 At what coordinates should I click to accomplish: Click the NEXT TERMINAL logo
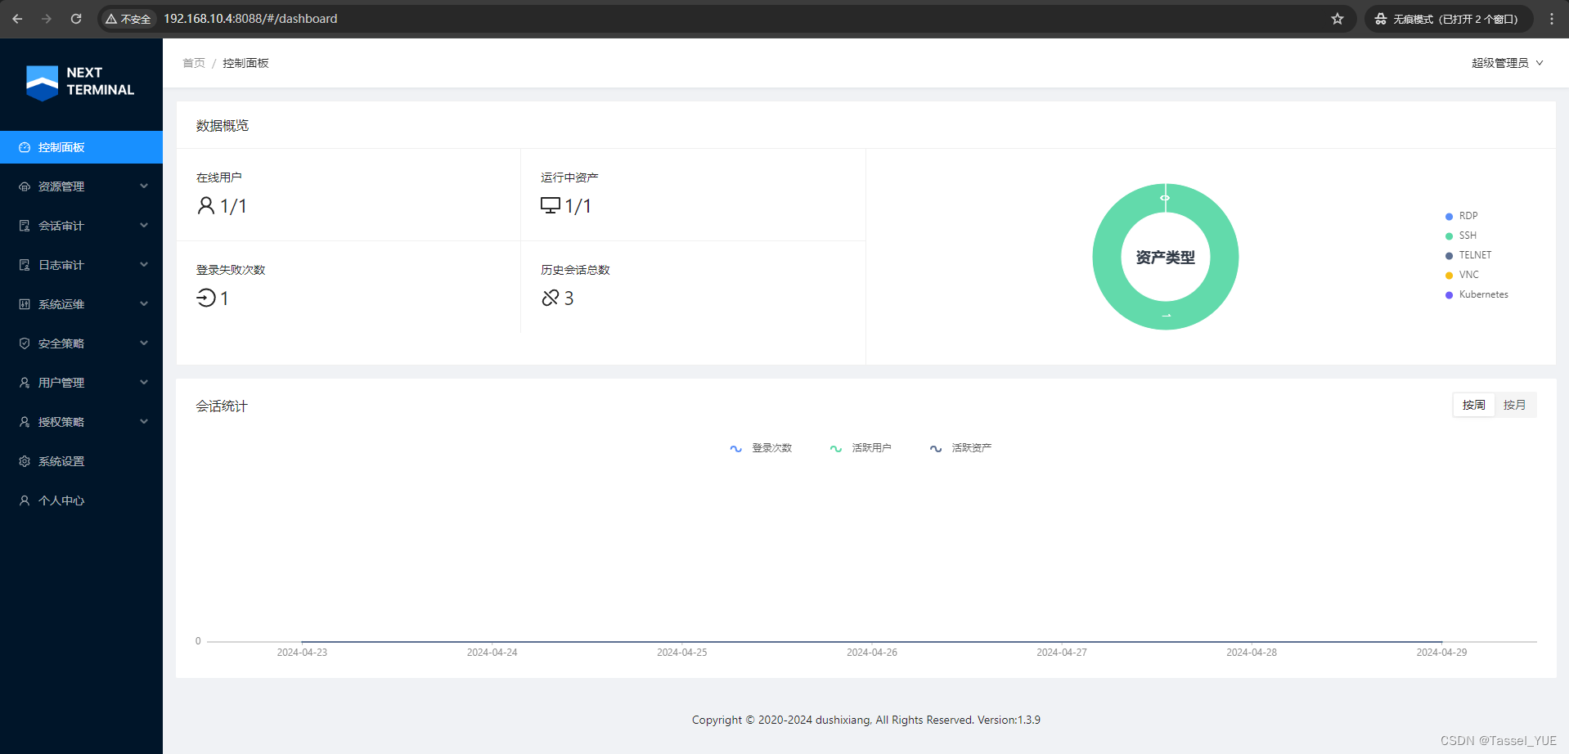click(x=79, y=82)
